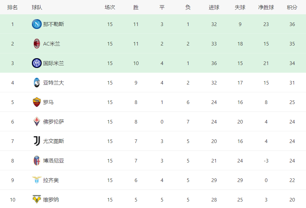Click the Atalanta club badge
Screen dimensions: 306x208
tap(37, 83)
